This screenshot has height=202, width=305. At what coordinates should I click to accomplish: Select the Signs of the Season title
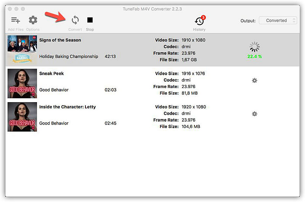[60, 40]
